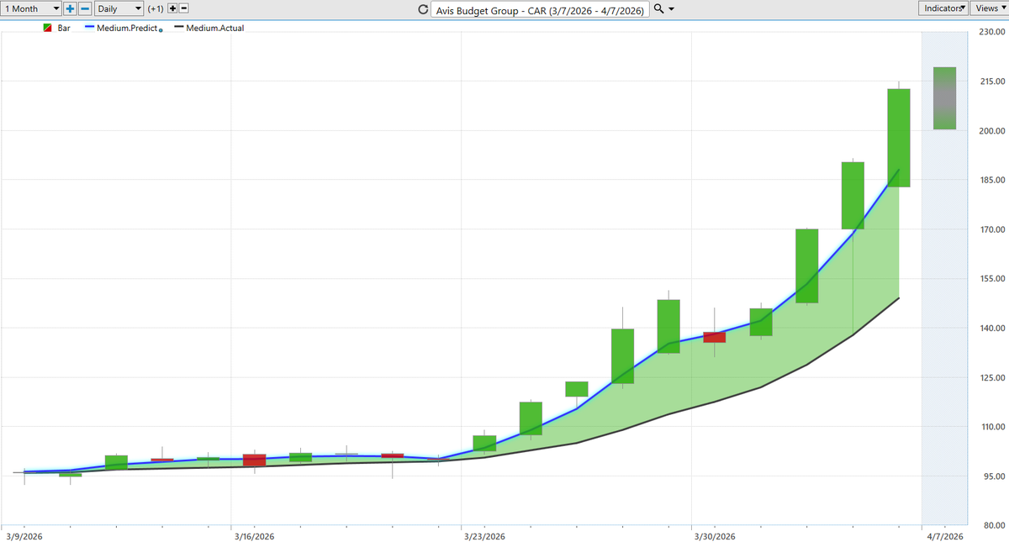Click the 170.00 price axis label
The height and width of the screenshot is (547, 1009).
[x=993, y=229]
